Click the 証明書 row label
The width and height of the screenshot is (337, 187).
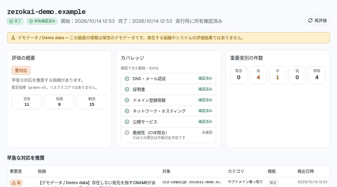(x=139, y=89)
